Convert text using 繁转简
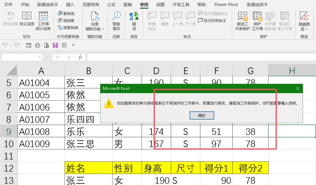Image resolution: width=316 pixels, height=185 pixels. pyautogui.click(x=66, y=14)
